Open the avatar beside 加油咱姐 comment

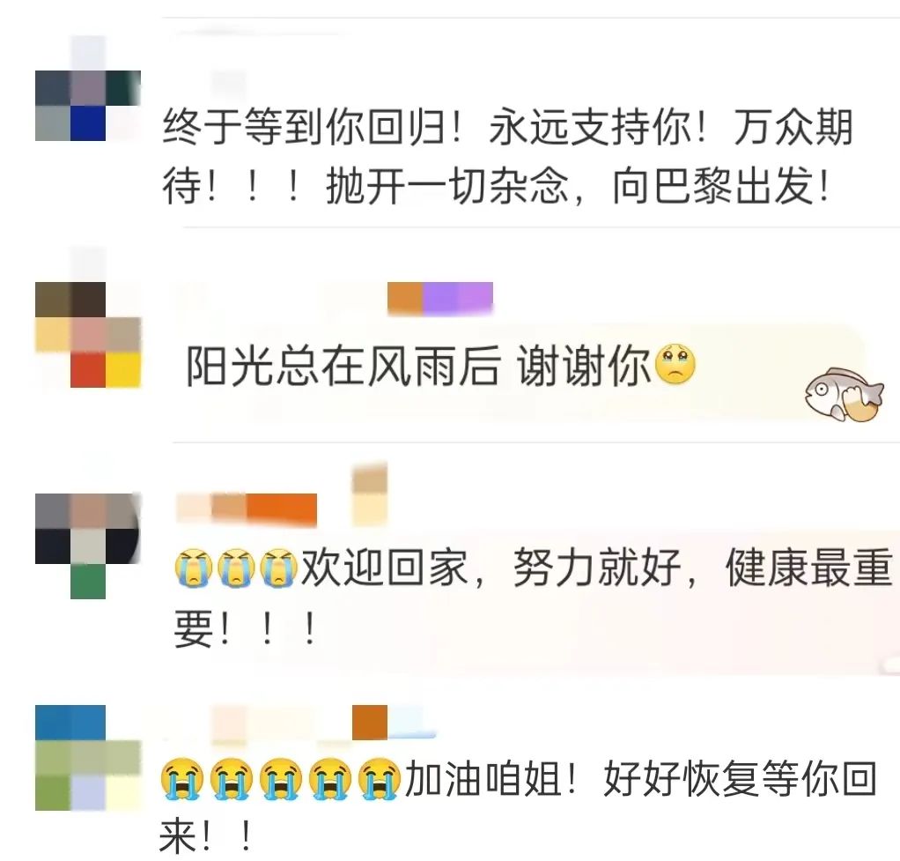tap(88, 758)
